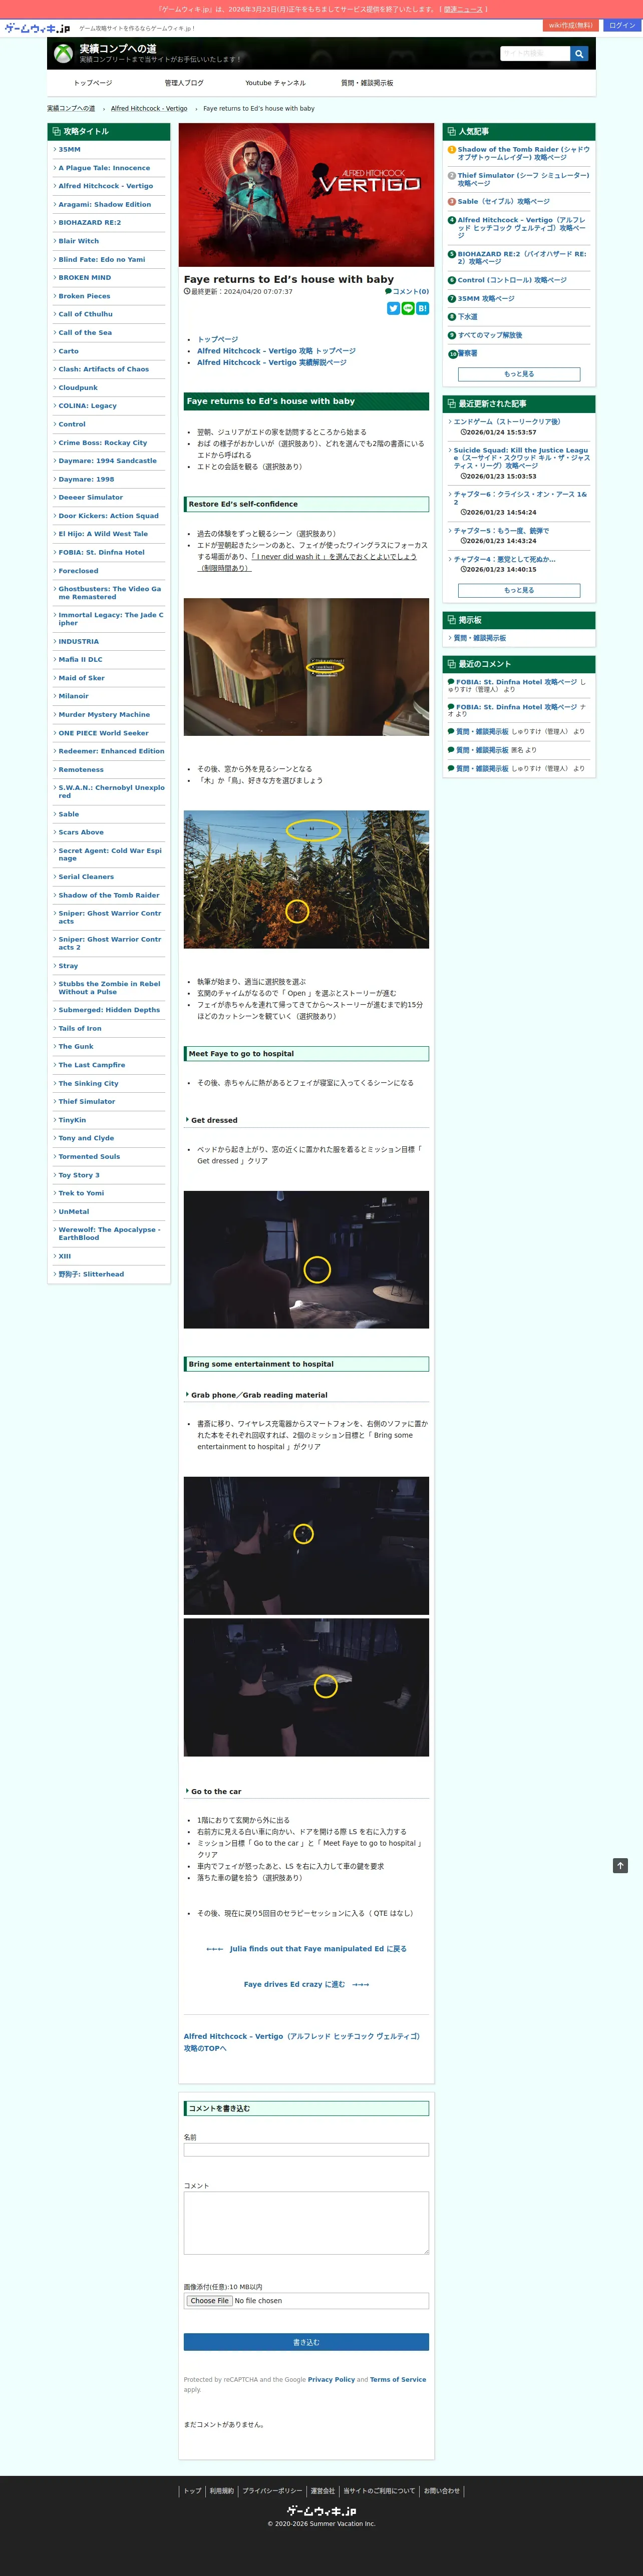
Task: Click Vertigo game banner image
Action: click(306, 194)
